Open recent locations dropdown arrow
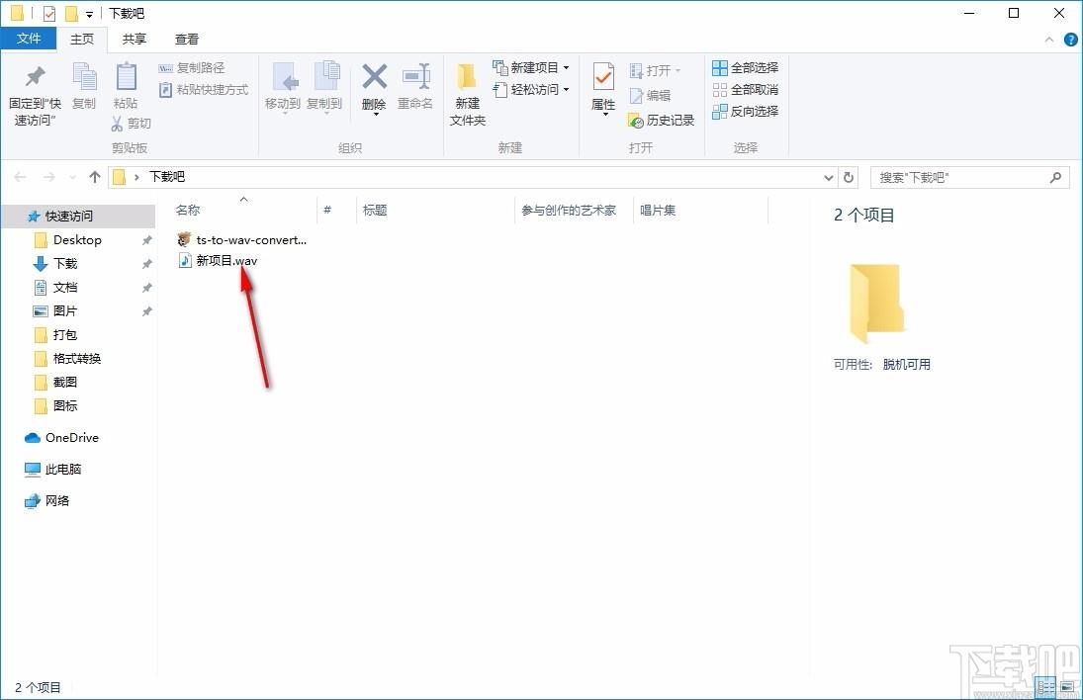This screenshot has height=700, width=1083. [x=72, y=177]
